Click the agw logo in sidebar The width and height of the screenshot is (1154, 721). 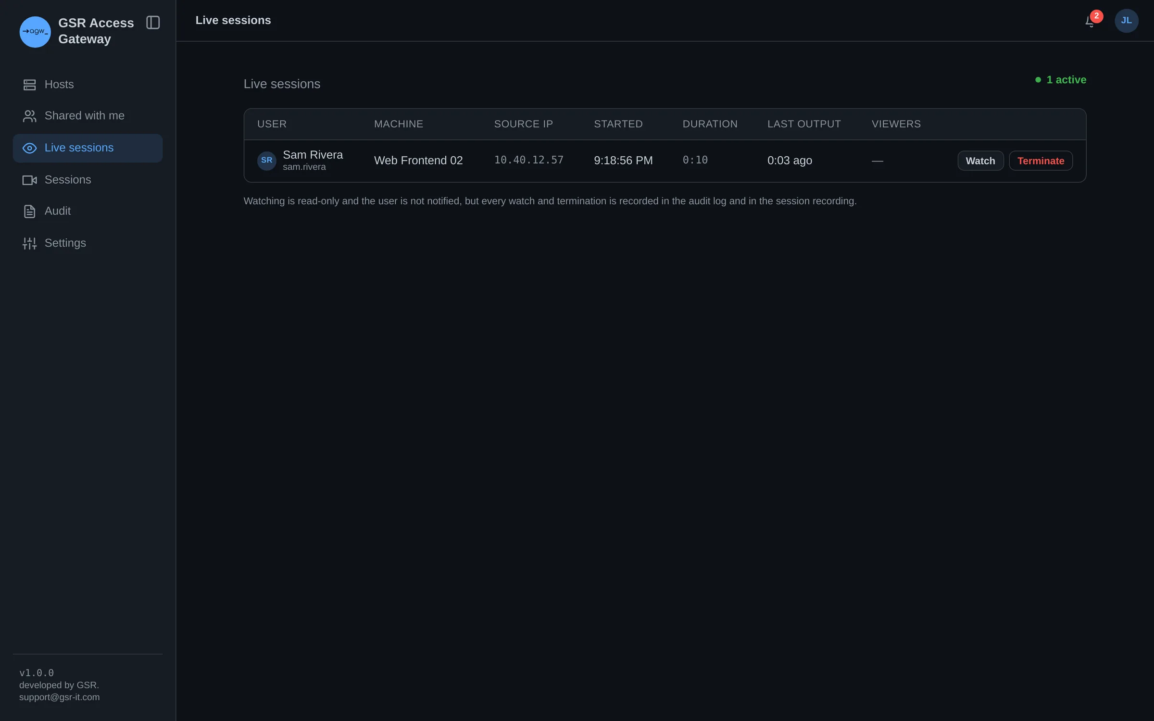[x=35, y=32]
